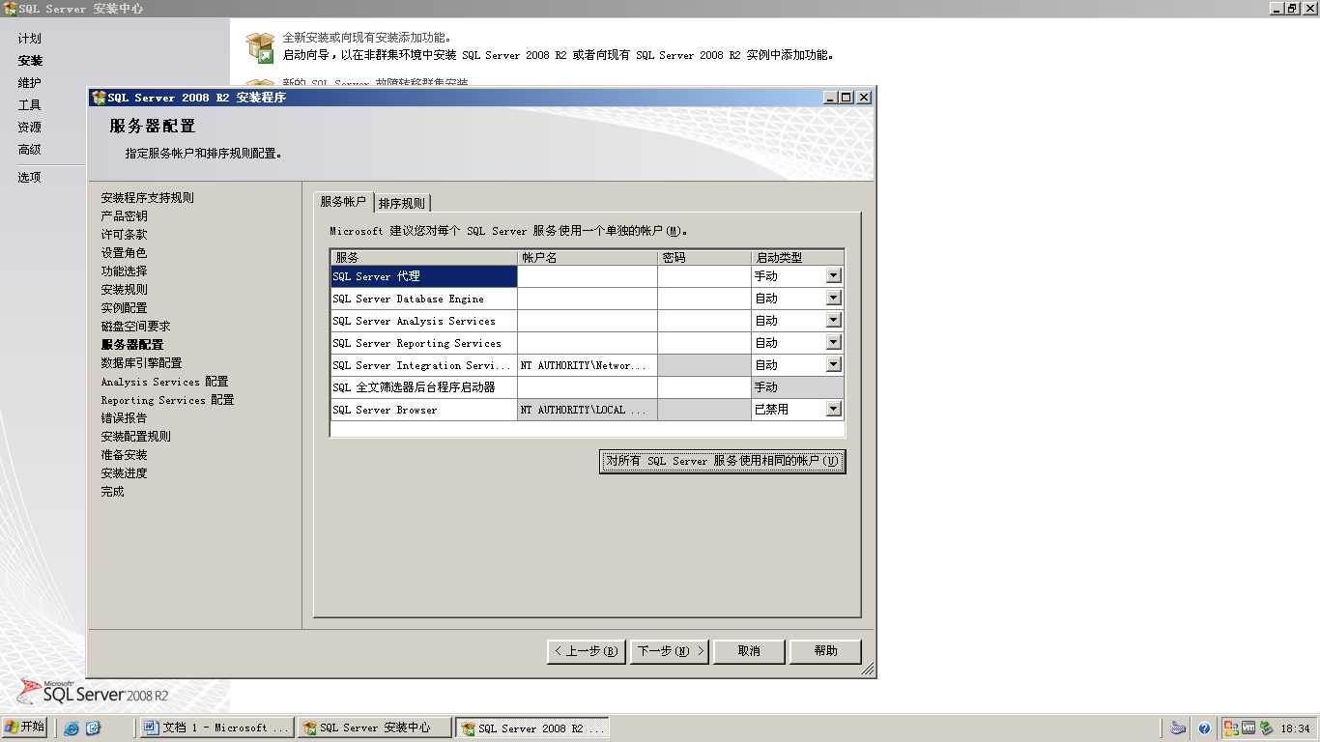Click the 密码 column header
Screen dimensions: 1320x742
(704, 258)
